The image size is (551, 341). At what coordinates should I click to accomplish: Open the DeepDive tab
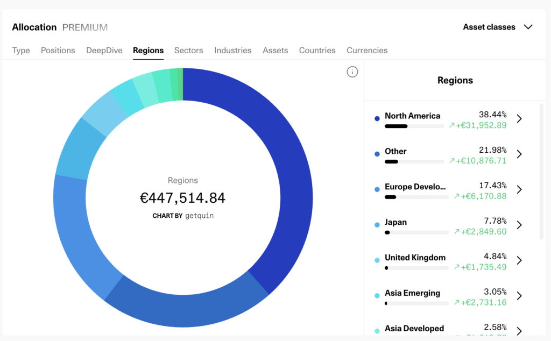click(104, 50)
